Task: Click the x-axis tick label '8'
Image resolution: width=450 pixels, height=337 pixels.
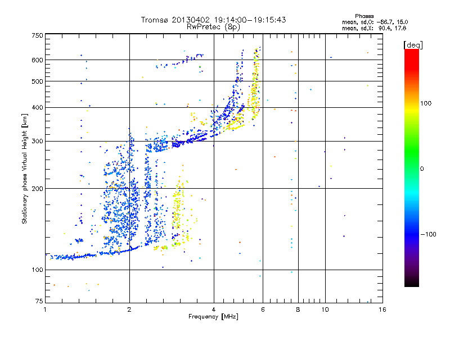Action: pos(298,309)
